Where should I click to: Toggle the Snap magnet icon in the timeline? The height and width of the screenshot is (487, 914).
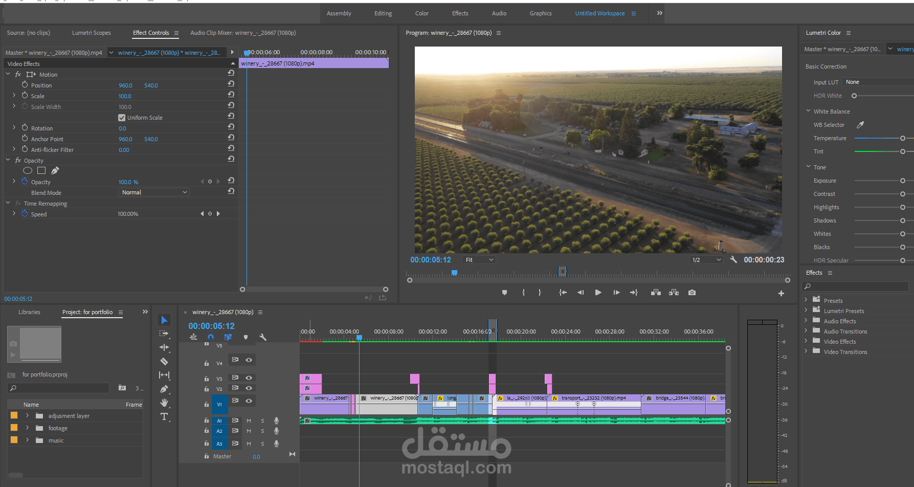pos(210,337)
